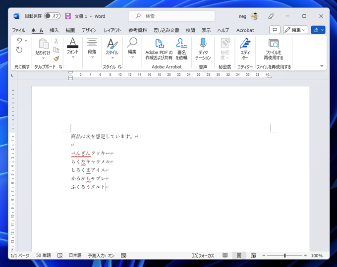Switch to the 差し込み文書 tab
337x267 pixels.
tap(166, 30)
